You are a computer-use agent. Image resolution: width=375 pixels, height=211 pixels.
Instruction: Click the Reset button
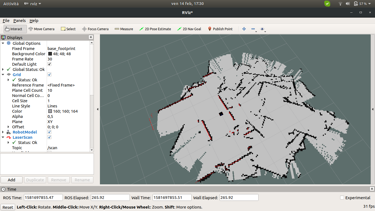click(x=8, y=207)
